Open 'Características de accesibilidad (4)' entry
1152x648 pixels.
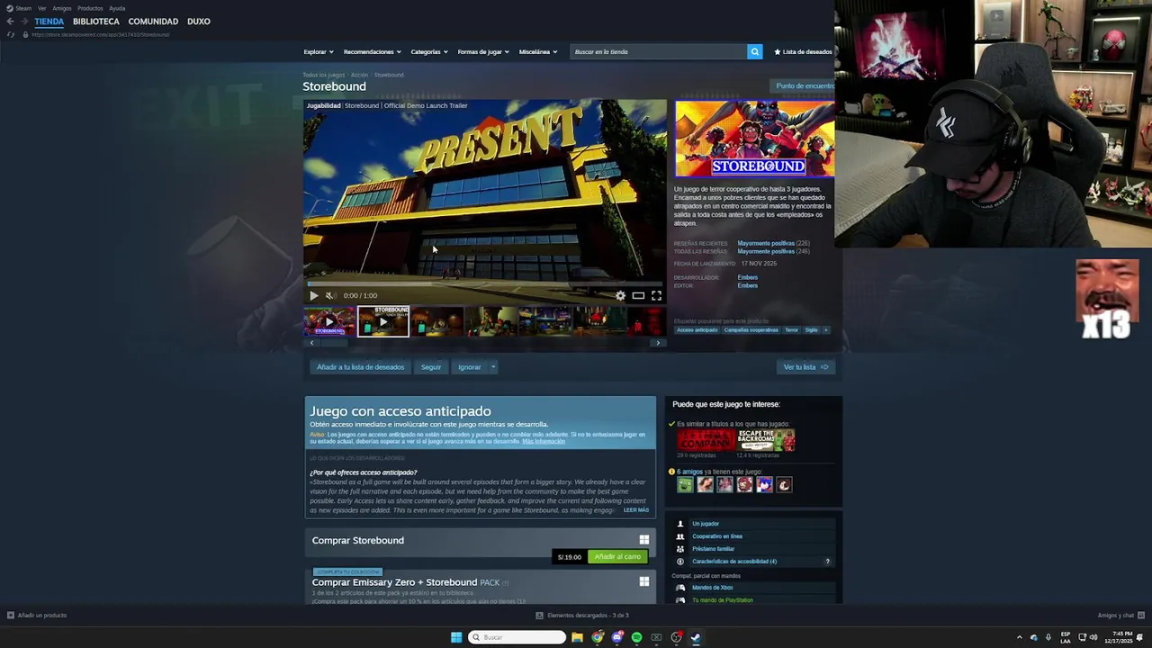coord(734,562)
